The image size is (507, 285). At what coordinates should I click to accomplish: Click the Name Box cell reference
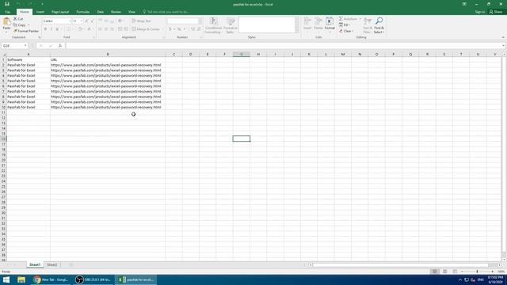pyautogui.click(x=14, y=46)
